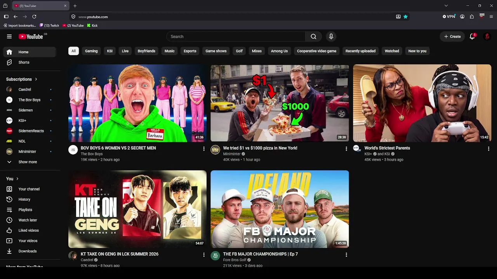Select the Cooperative video game chip
This screenshot has height=279, width=497.
[x=316, y=51]
